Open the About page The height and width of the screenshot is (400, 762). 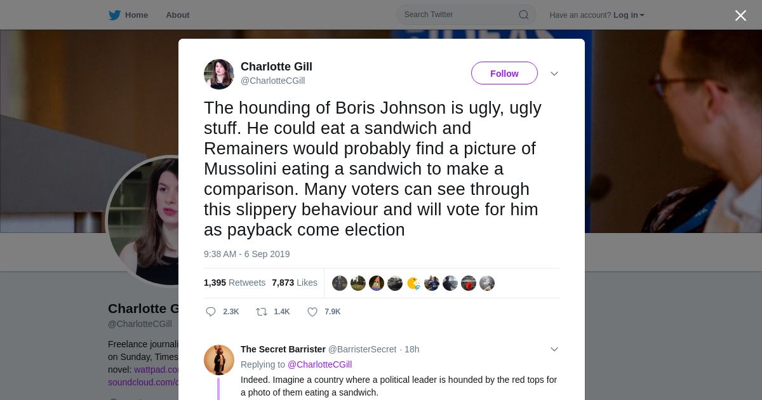point(177,15)
